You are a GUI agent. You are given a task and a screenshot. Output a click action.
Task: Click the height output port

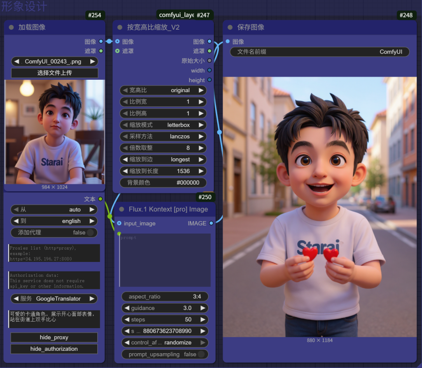(x=209, y=80)
